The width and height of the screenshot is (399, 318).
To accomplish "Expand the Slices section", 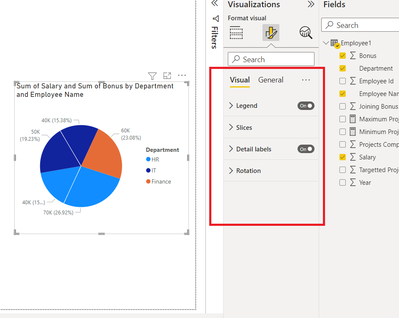I will pyautogui.click(x=271, y=127).
